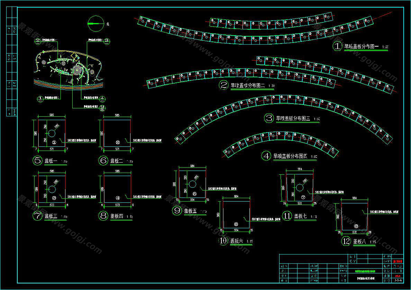This screenshot has width=411, height=290.
Task: Select the circular hole in 盖板一 detail
Action: [x=52, y=133]
